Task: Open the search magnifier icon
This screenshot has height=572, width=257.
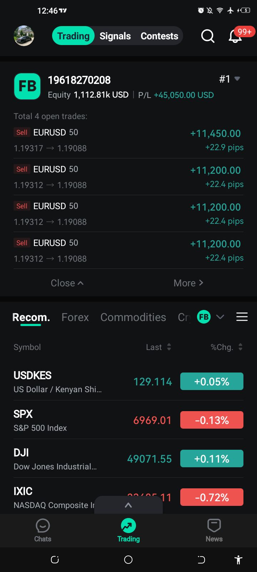Action: click(x=208, y=36)
